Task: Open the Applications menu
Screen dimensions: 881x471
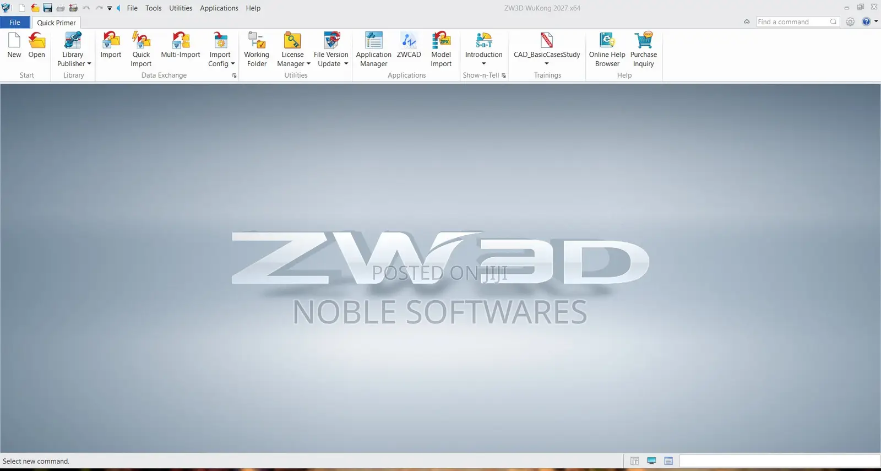Action: click(219, 8)
